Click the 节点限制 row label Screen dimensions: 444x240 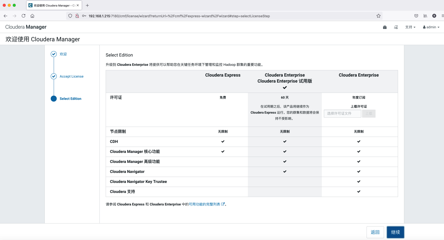tap(118, 131)
